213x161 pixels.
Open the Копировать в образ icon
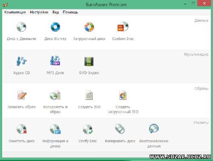click(x=55, y=95)
